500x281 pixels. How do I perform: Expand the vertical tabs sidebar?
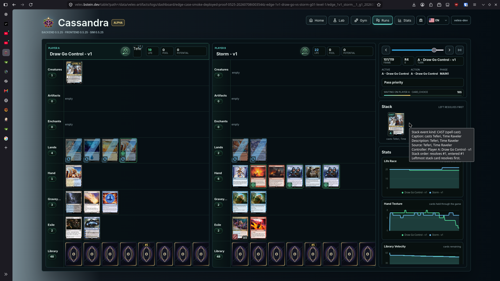[x=6, y=274]
